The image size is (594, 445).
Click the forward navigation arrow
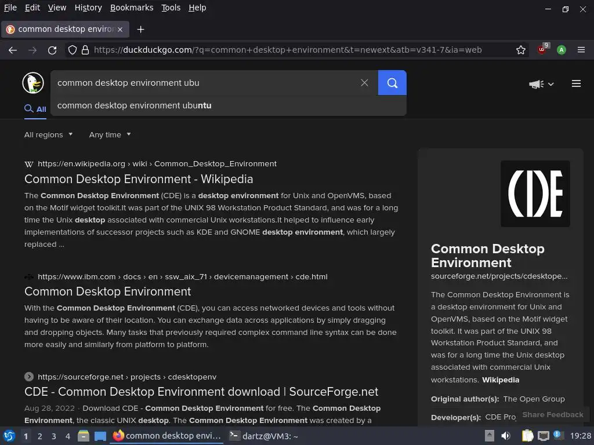(x=32, y=50)
